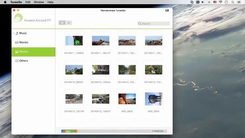Select photo IMG_0002

click(127, 99)
